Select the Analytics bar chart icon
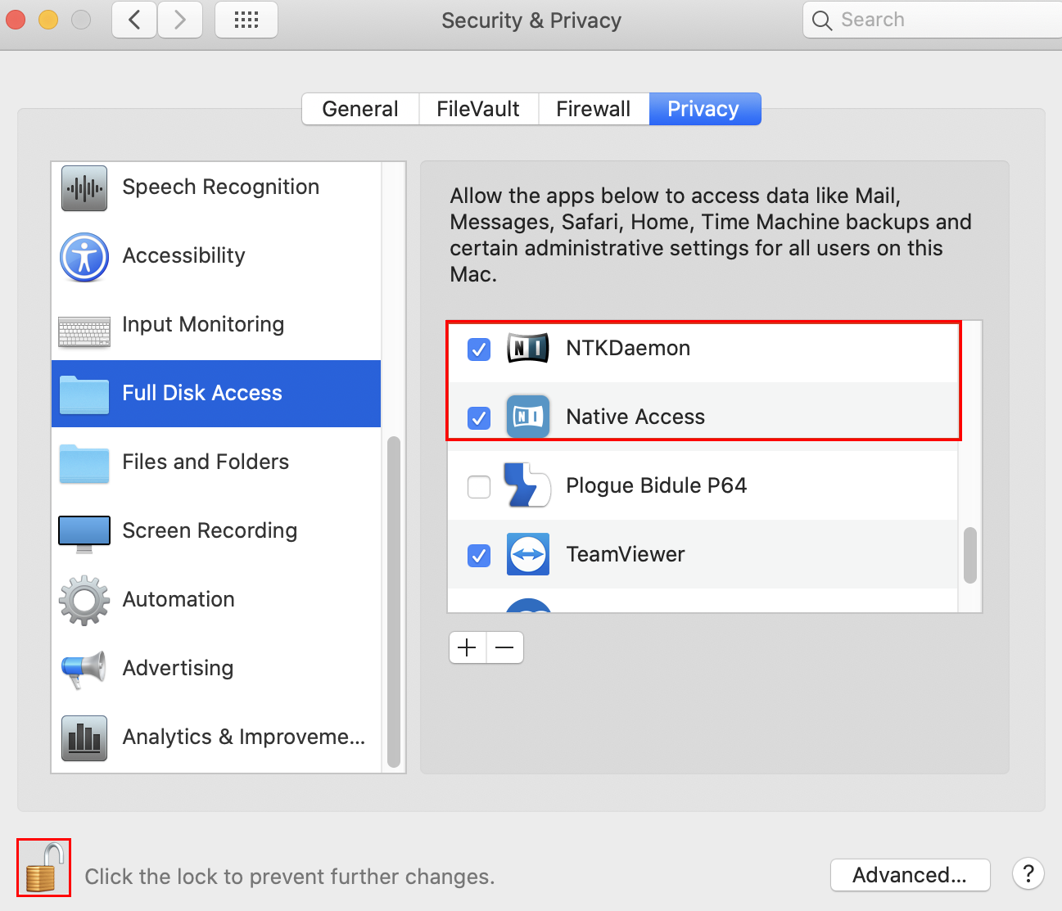Viewport: 1062px width, 911px height. 84,737
